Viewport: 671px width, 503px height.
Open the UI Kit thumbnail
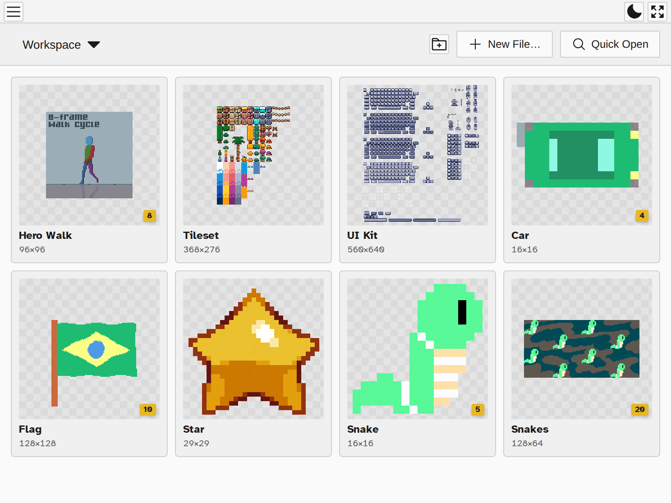point(418,155)
